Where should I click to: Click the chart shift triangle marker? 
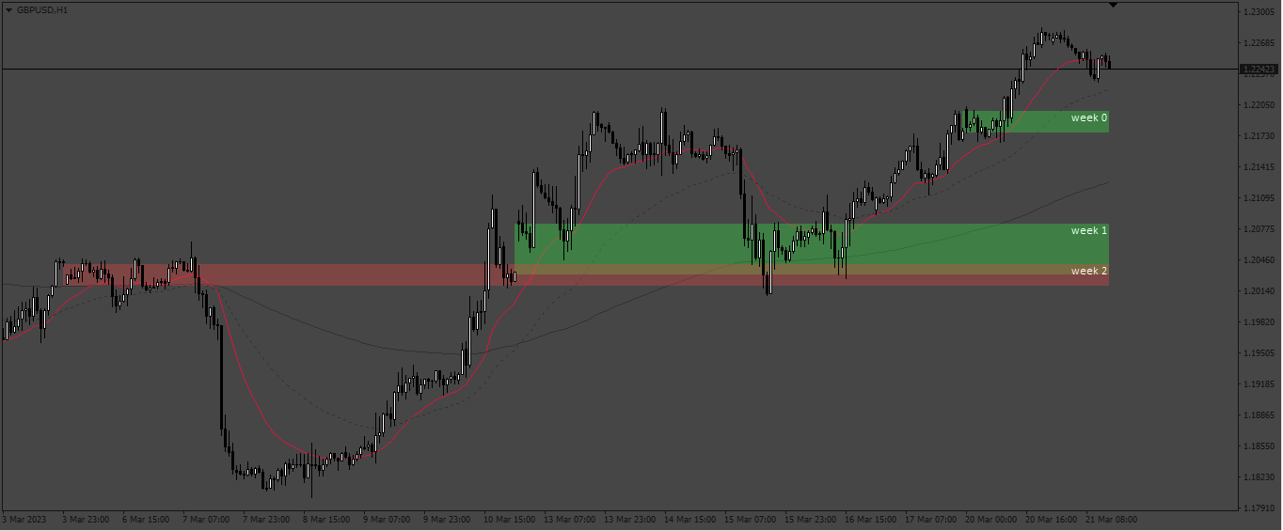point(1114,5)
